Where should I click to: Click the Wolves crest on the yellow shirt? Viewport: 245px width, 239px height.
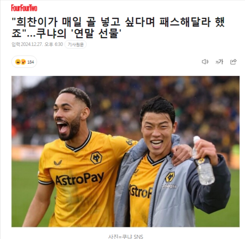click(x=96, y=158)
